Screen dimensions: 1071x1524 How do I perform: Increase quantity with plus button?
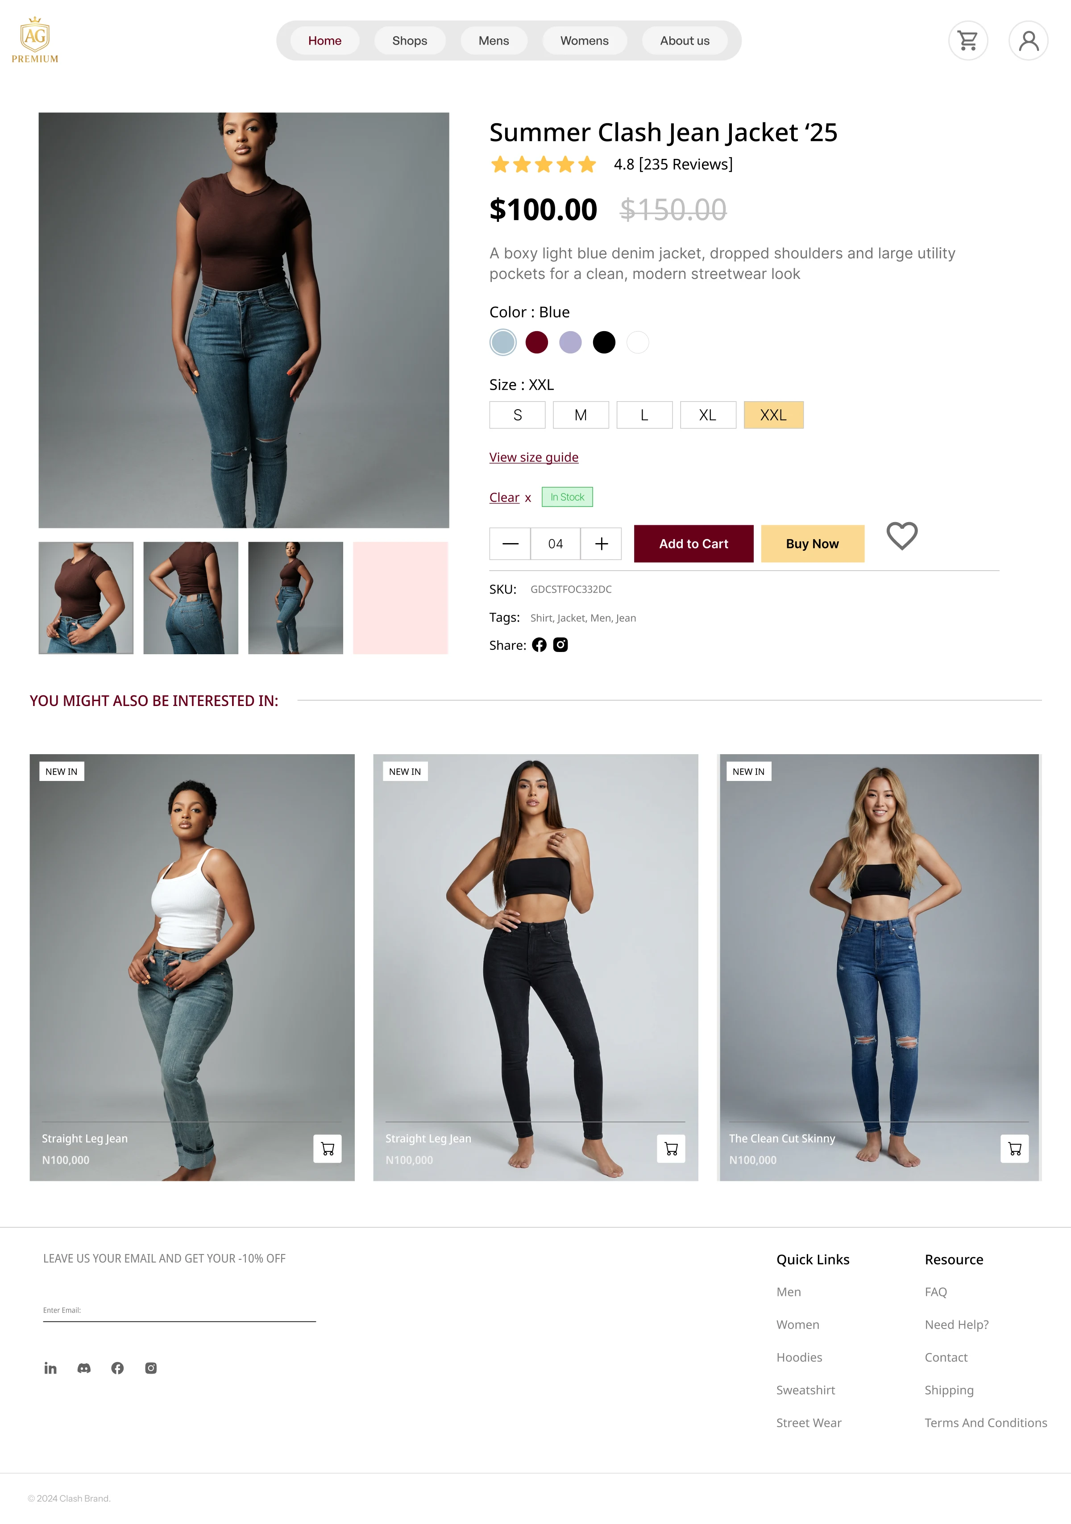601,544
